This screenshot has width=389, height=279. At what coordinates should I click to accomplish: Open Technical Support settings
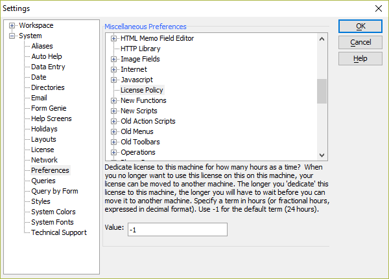pyautogui.click(x=59, y=232)
